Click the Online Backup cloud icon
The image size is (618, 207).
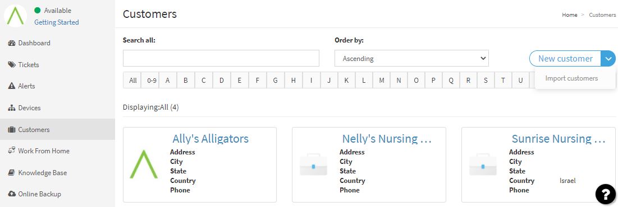point(11,194)
